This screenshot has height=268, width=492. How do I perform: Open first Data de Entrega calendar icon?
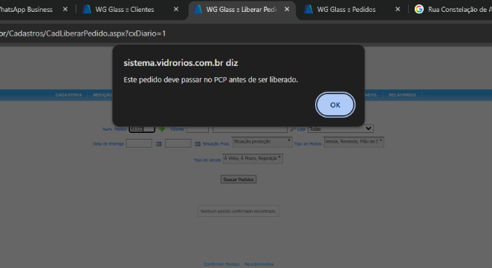[x=159, y=144]
